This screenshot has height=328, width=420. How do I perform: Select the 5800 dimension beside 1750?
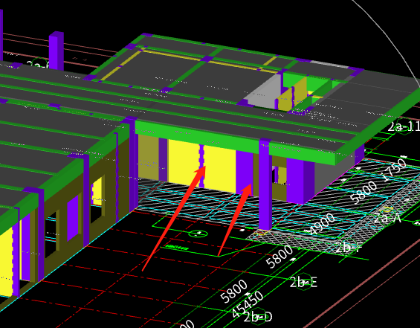(364, 192)
